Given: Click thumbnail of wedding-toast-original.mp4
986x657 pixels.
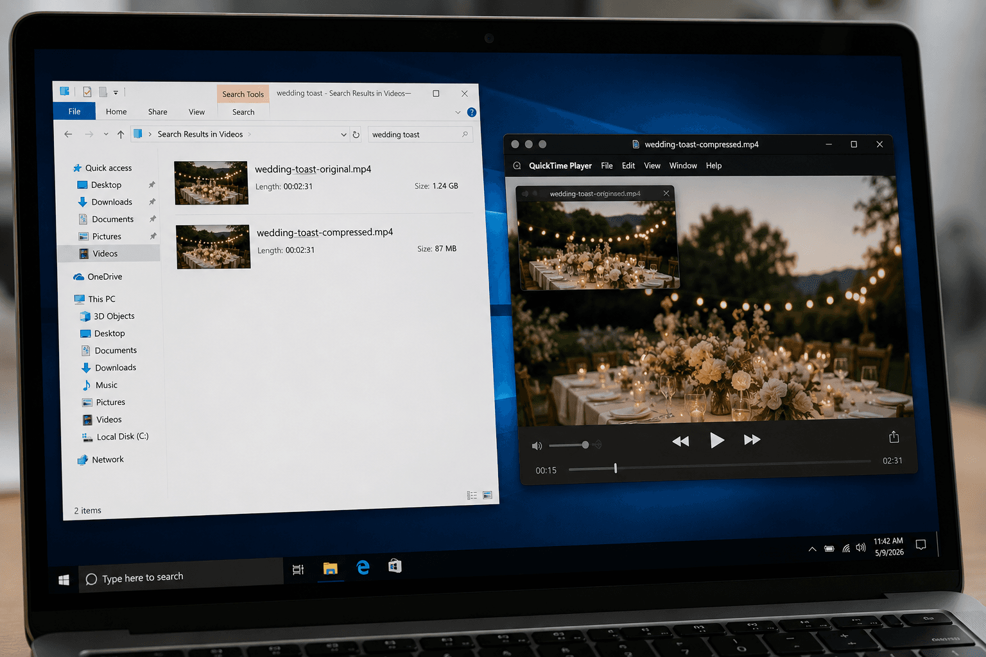Looking at the screenshot, I should pos(211,183).
